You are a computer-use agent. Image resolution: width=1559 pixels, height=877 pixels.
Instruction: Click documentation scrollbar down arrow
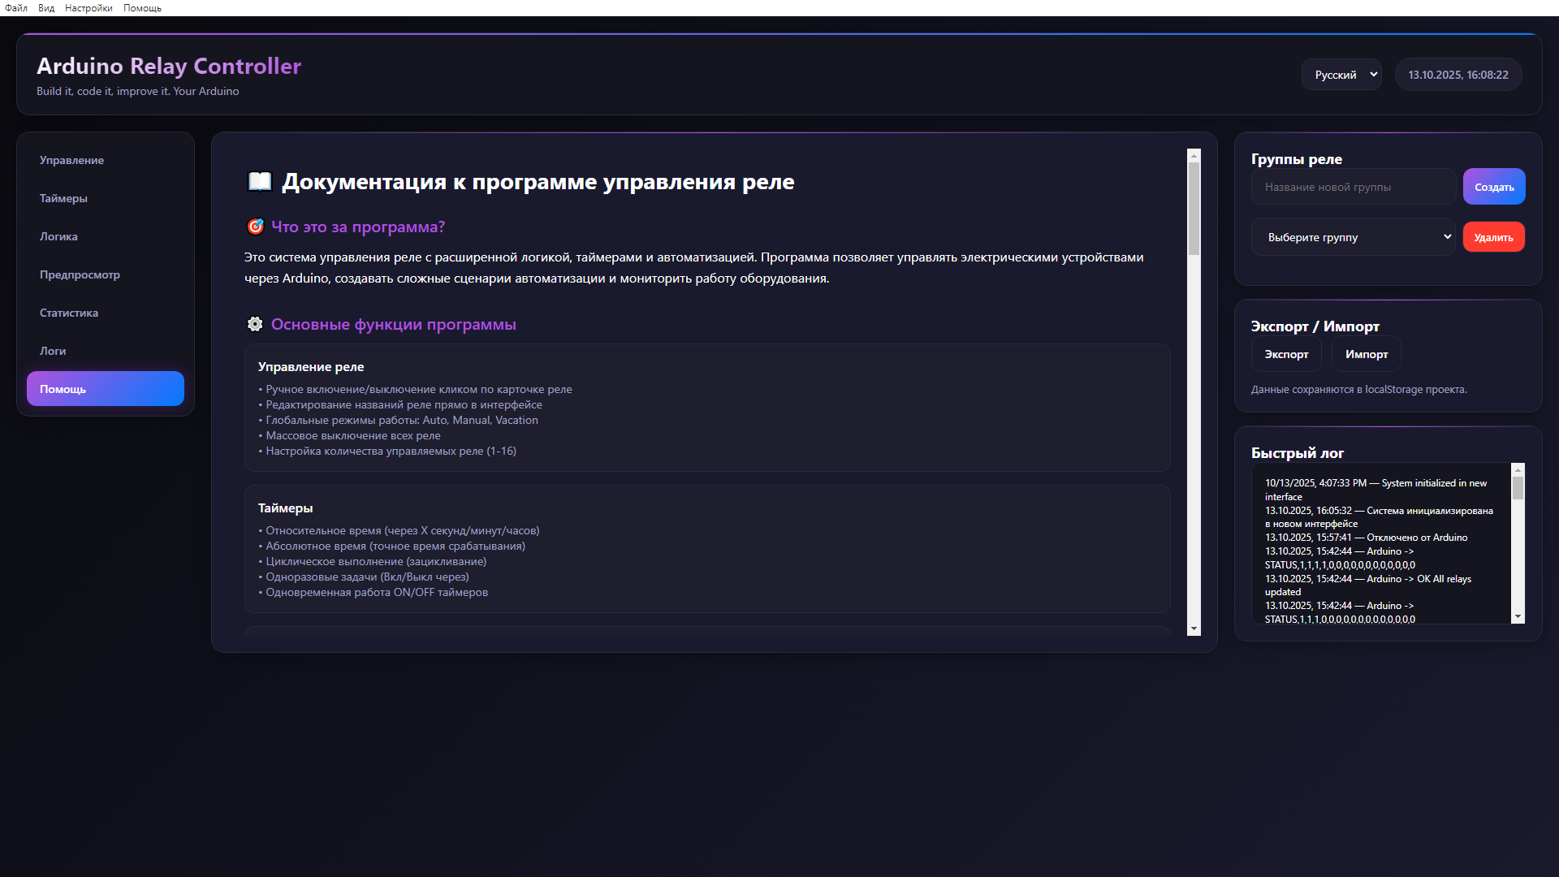[1194, 629]
